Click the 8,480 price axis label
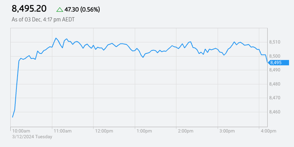The width and height of the screenshot is (294, 147). click(275, 84)
